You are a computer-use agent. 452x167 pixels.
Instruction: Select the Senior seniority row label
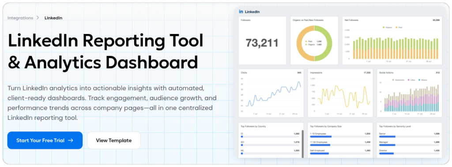(382, 134)
